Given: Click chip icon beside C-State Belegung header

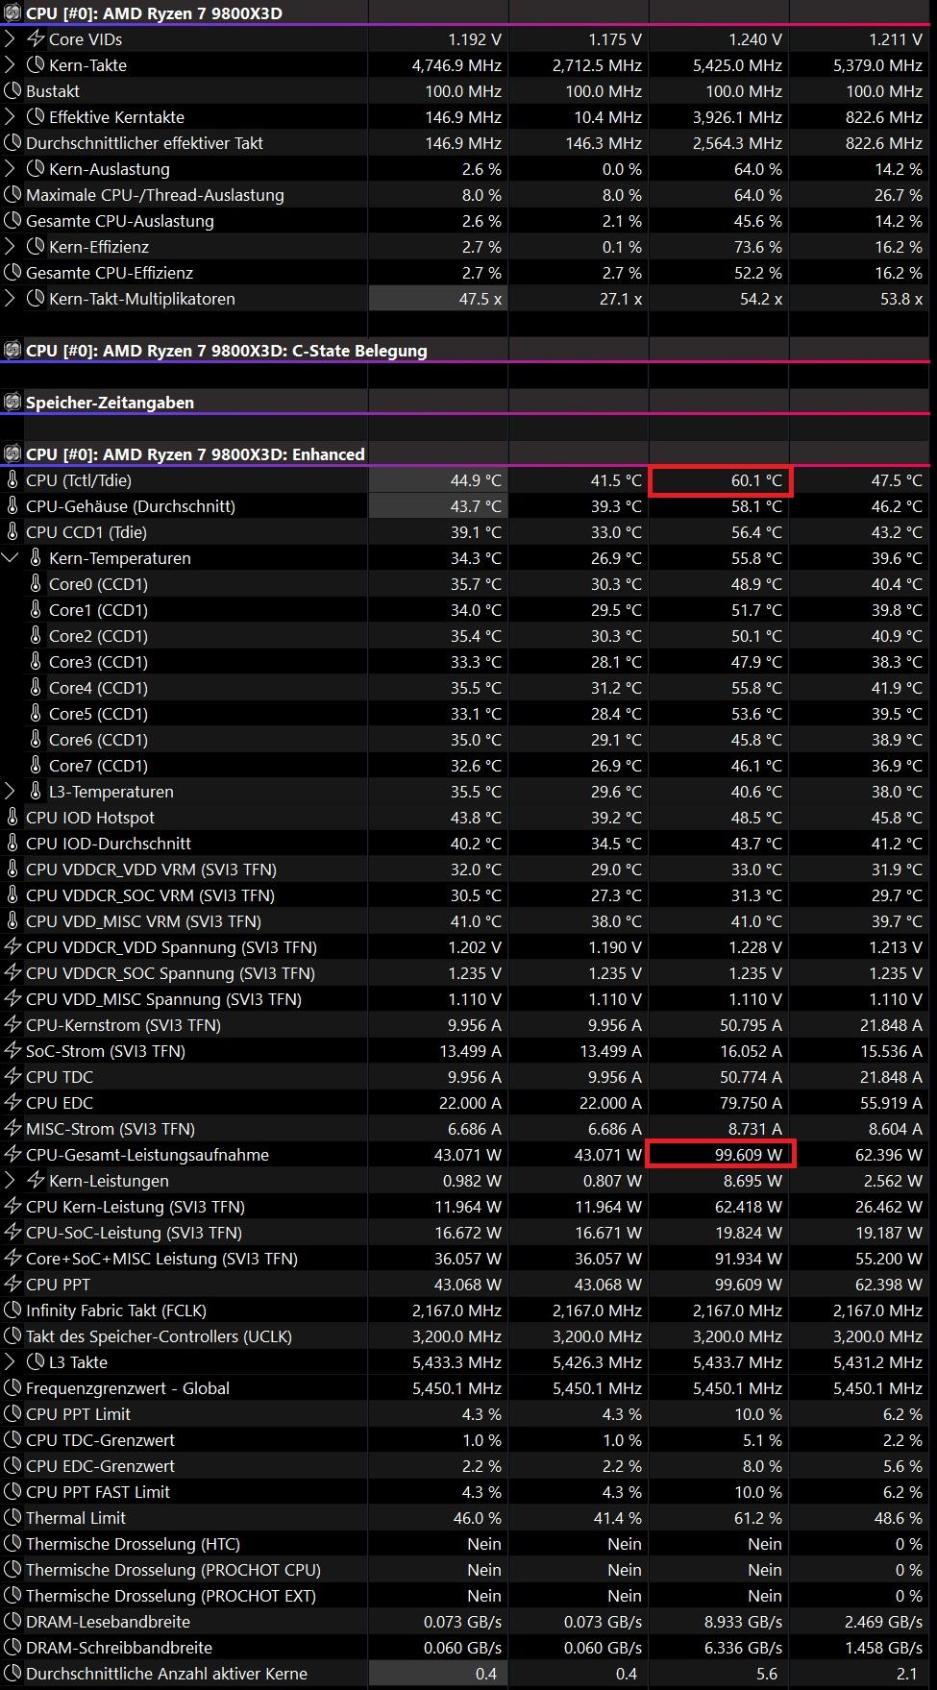Looking at the screenshot, I should click(x=12, y=351).
